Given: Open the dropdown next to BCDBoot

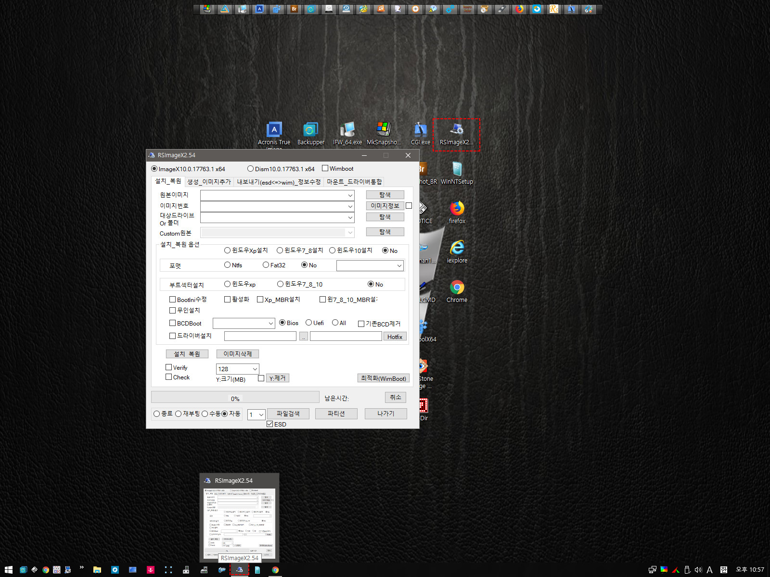Looking at the screenshot, I should click(x=270, y=323).
